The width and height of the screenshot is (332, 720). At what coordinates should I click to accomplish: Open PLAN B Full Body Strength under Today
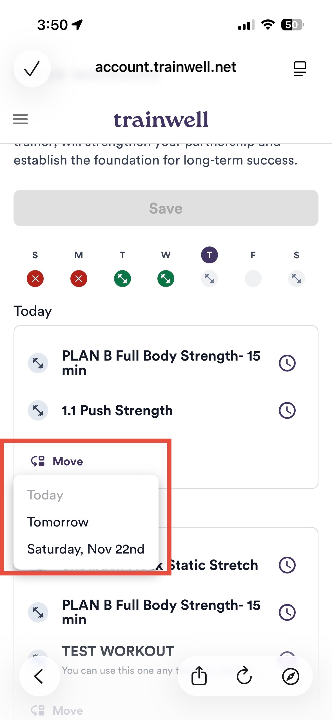coord(161,363)
